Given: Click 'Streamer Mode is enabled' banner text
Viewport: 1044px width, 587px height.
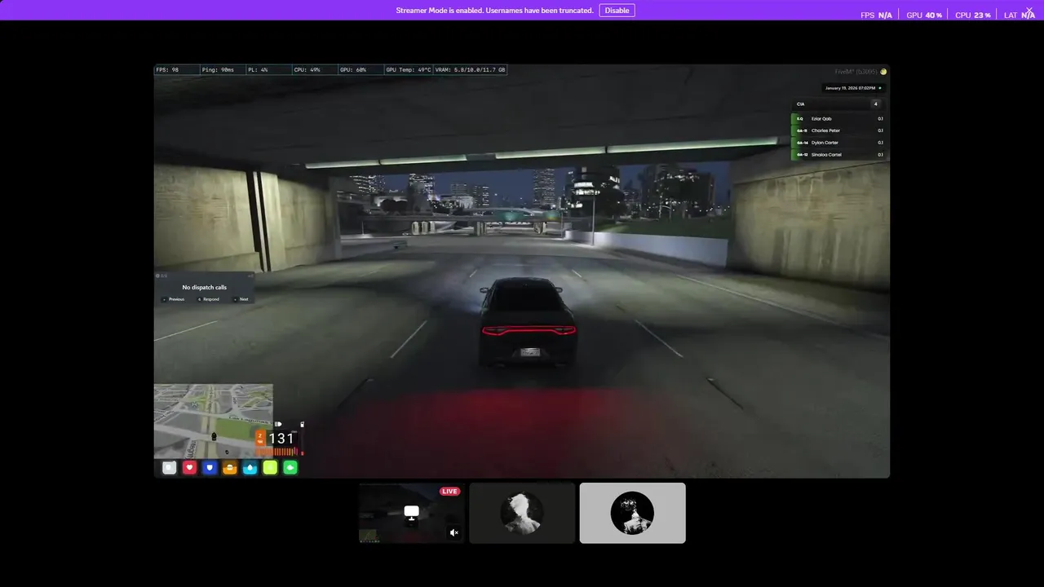Looking at the screenshot, I should [x=494, y=11].
